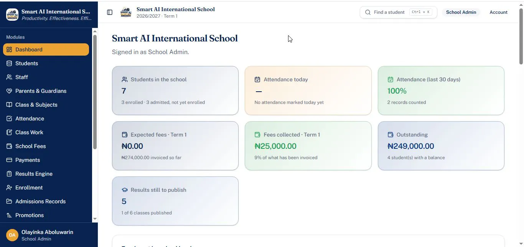Screen dimensions: 524x247
Task: Click the Dashboard grid icon in sidebar
Action: coord(9,49)
